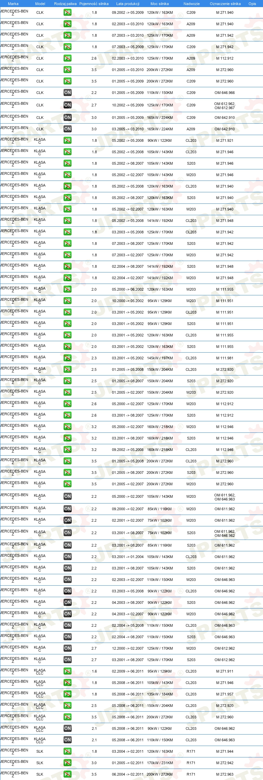263x780 pixels.
Task: Select the date range 05.2000 -> 06.2002
Action: pyautogui.click(x=128, y=289)
